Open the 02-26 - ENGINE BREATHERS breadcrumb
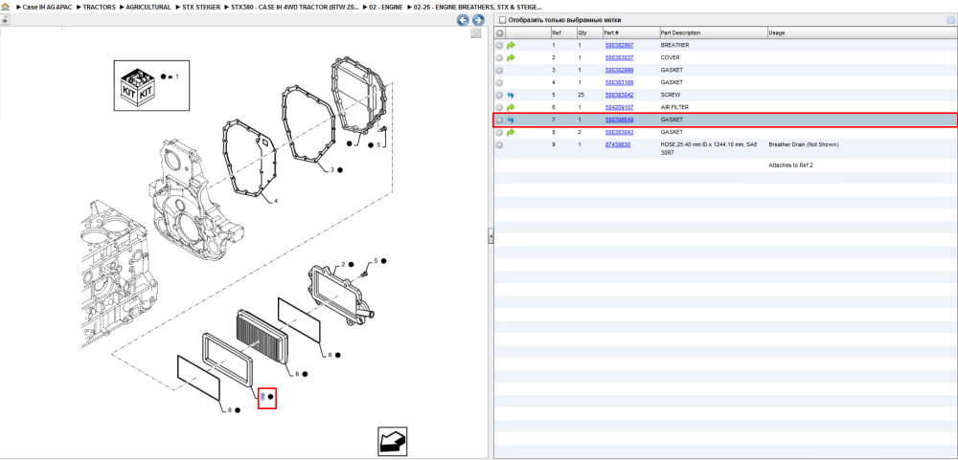Viewport: 958px width, 460px height. (x=477, y=7)
